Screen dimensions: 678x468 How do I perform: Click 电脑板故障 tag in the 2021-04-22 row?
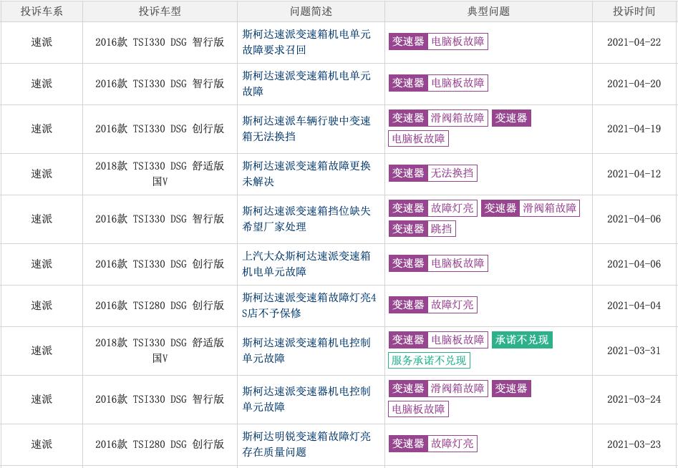pyautogui.click(x=457, y=42)
